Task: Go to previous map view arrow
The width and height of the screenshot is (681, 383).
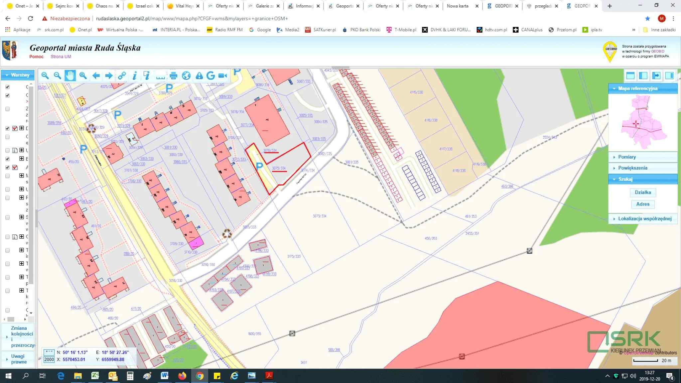Action: click(96, 75)
